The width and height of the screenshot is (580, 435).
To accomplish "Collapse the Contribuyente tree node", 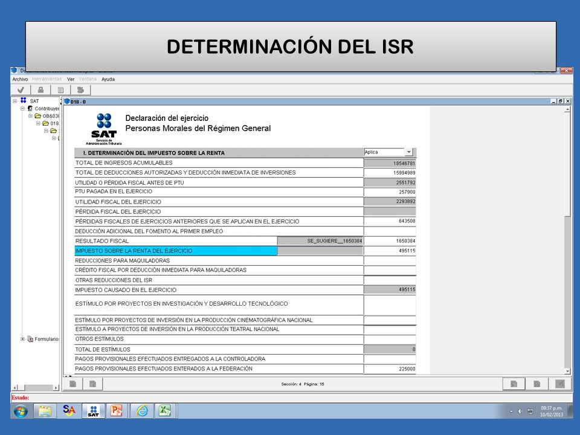I will (x=22, y=108).
